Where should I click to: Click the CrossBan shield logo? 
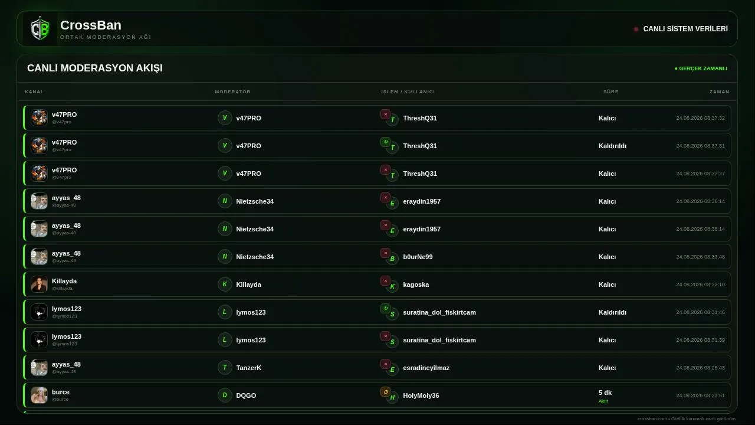click(40, 29)
